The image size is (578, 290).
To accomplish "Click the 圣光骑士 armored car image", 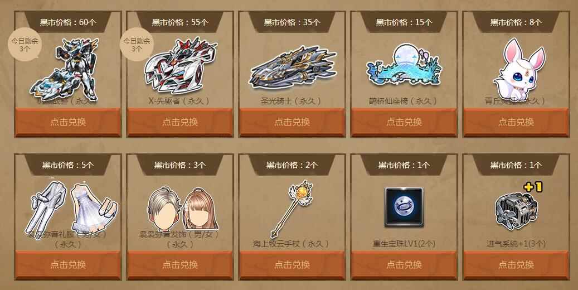I will pyautogui.click(x=293, y=67).
